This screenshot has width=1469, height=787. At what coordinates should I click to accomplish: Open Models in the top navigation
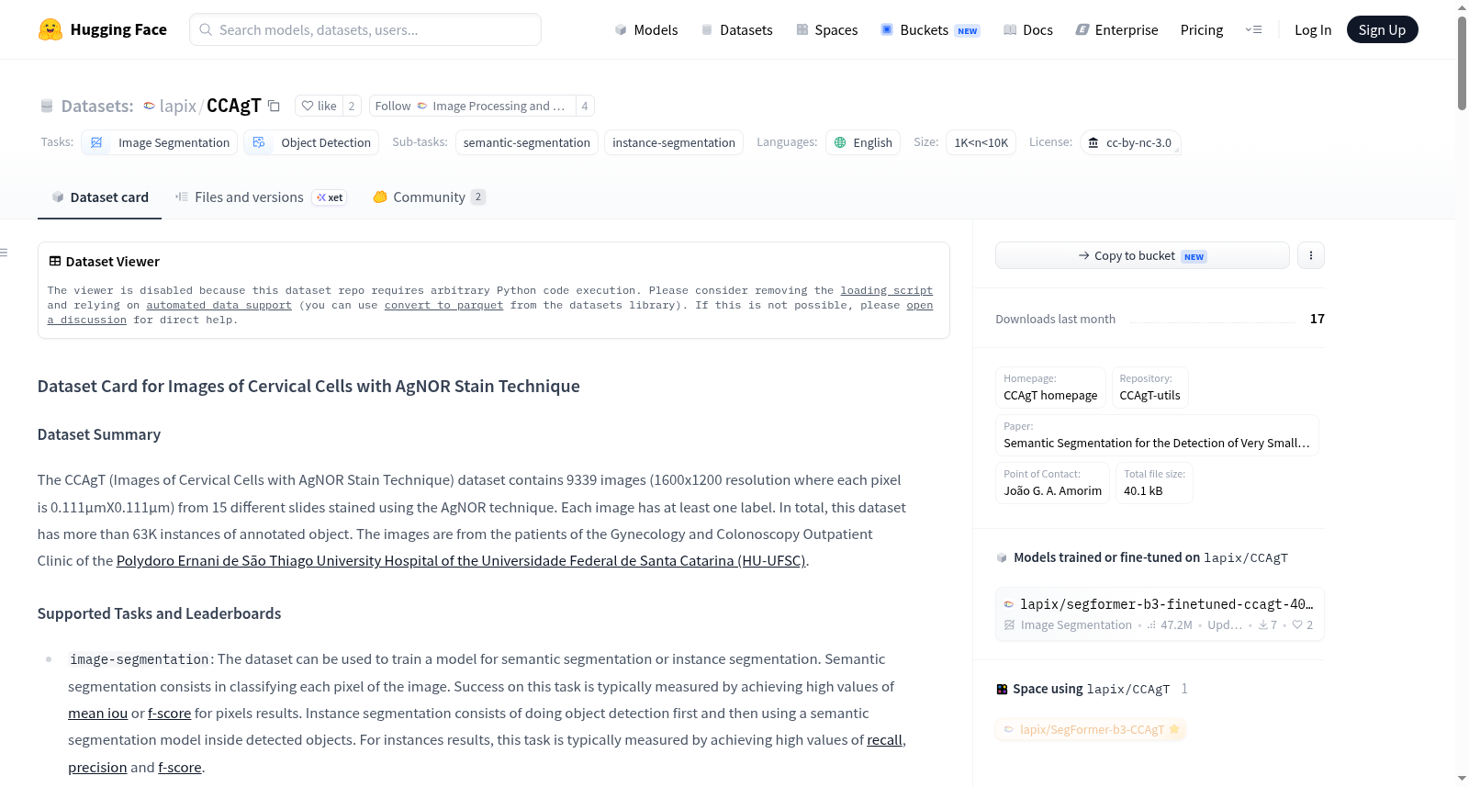[x=646, y=29]
